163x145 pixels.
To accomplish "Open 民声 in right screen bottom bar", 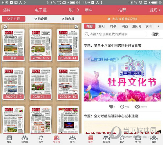I will pyautogui.click(x=122, y=139).
